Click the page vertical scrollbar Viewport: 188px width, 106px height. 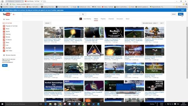click(x=187, y=53)
